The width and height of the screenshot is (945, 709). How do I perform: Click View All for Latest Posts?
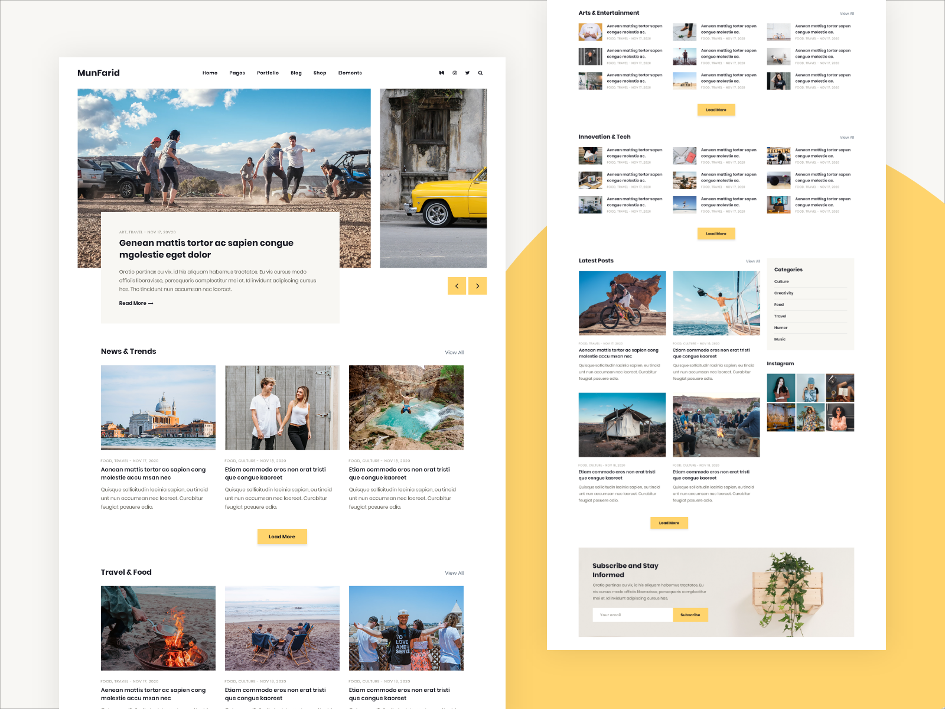[753, 261]
